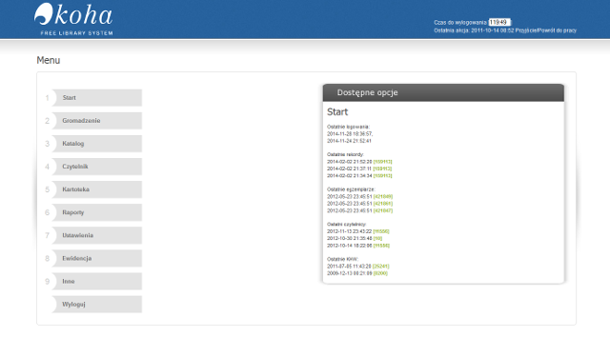Select the Ewidencja menu item
Viewport: 610px width, 357px height.
(97, 258)
